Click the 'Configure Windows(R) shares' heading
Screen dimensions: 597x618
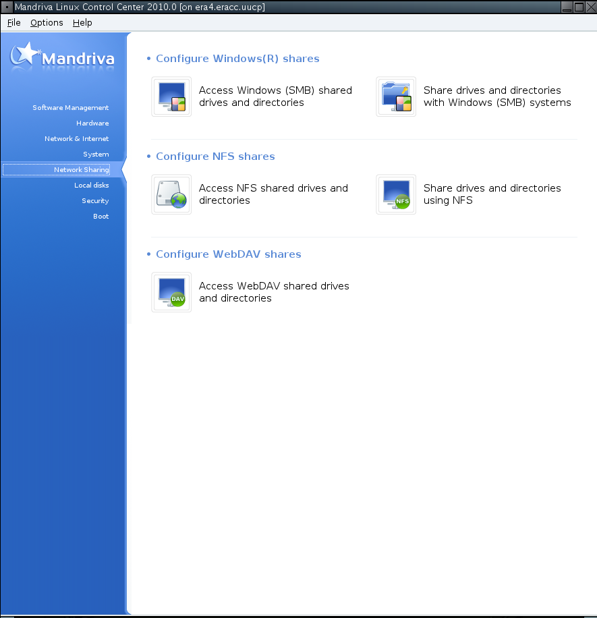237,59
